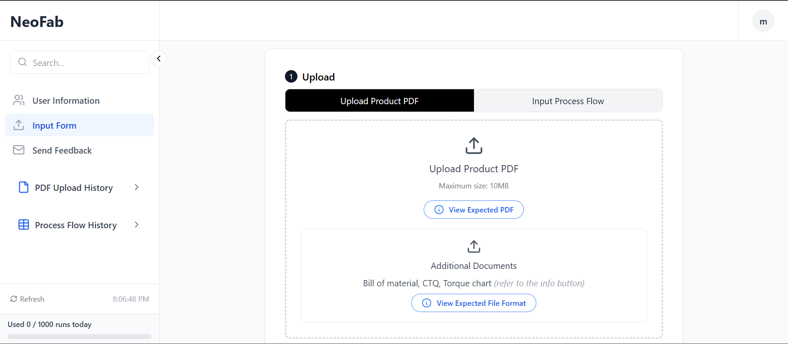
Task: Click the daily runs usage progress bar
Action: [79, 337]
